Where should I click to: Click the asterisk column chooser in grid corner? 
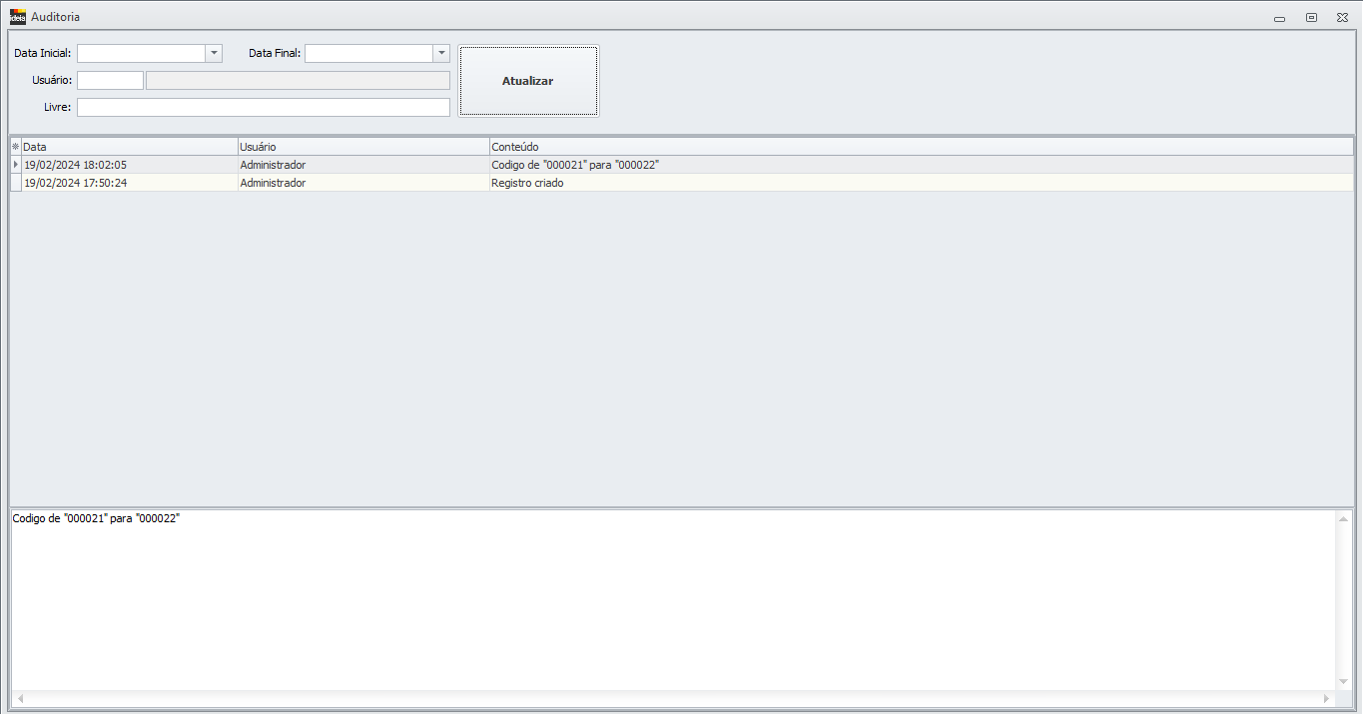pyautogui.click(x=15, y=147)
